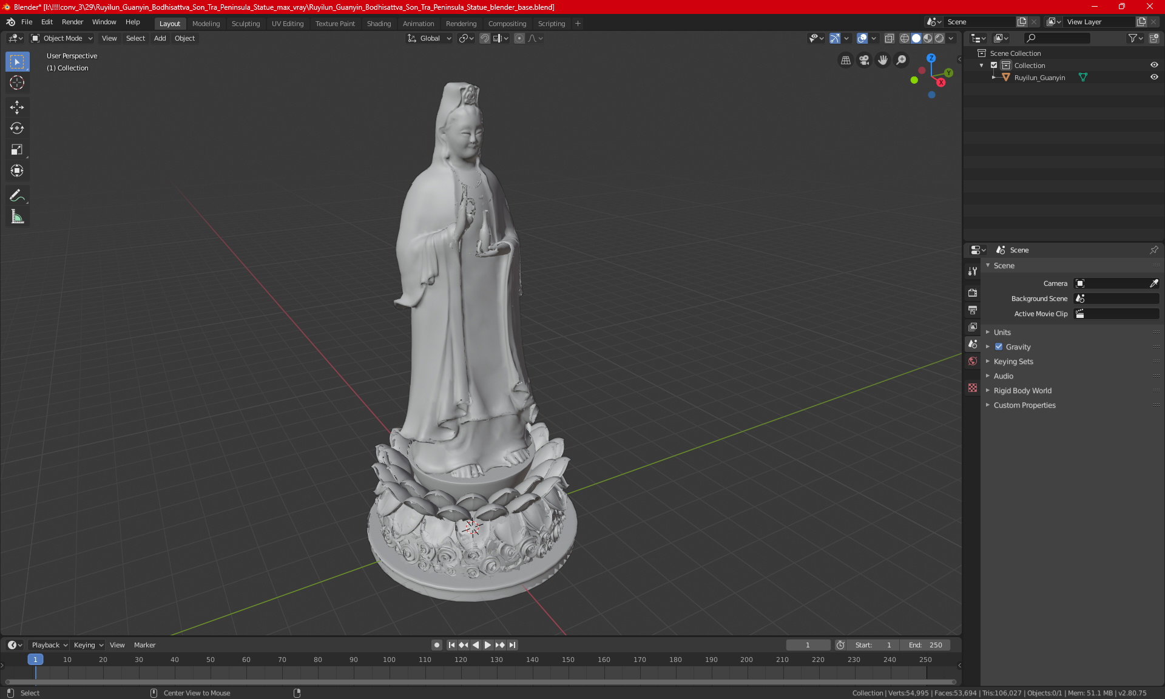Open the World properties tab

coord(973,361)
